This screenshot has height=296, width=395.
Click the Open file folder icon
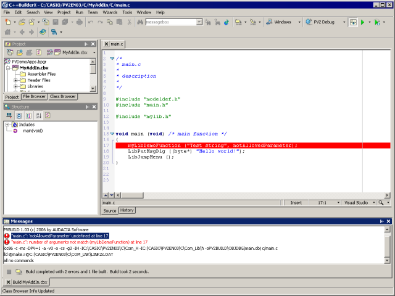pyautogui.click(x=22, y=22)
